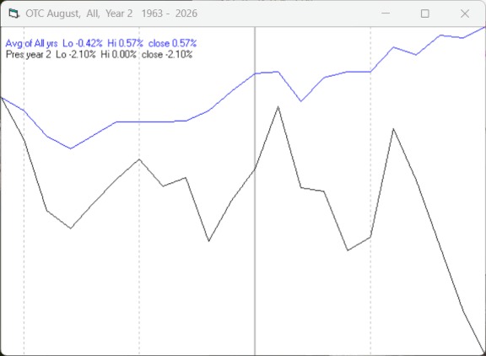Click the chart window icon in title bar
The height and width of the screenshot is (356, 486).
(x=14, y=13)
